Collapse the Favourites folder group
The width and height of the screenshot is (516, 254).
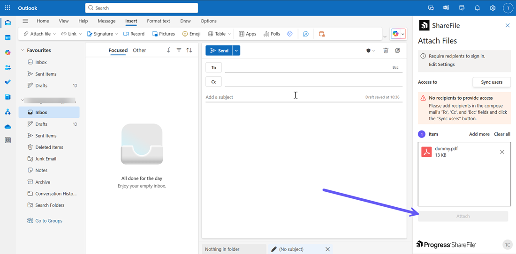(x=22, y=50)
